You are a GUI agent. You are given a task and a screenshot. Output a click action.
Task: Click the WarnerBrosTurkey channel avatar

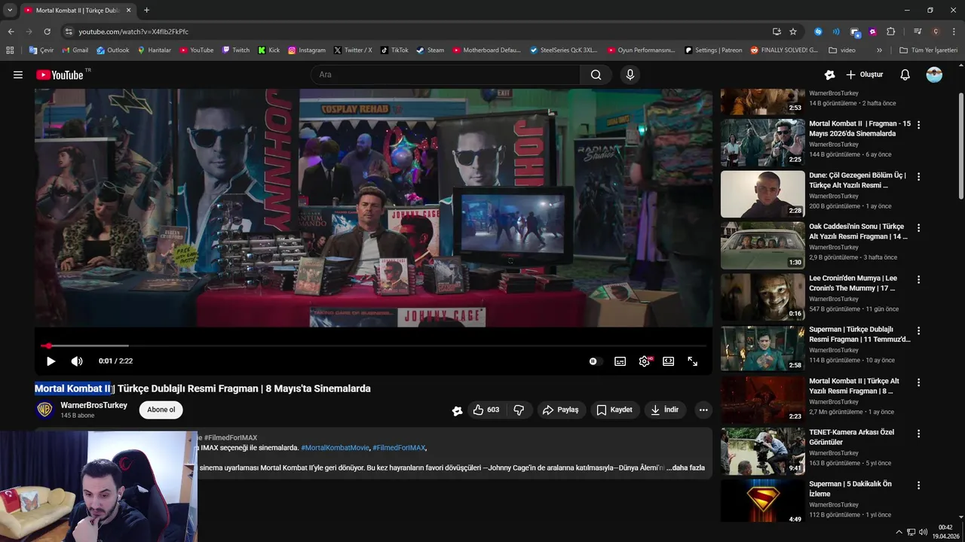(45, 410)
